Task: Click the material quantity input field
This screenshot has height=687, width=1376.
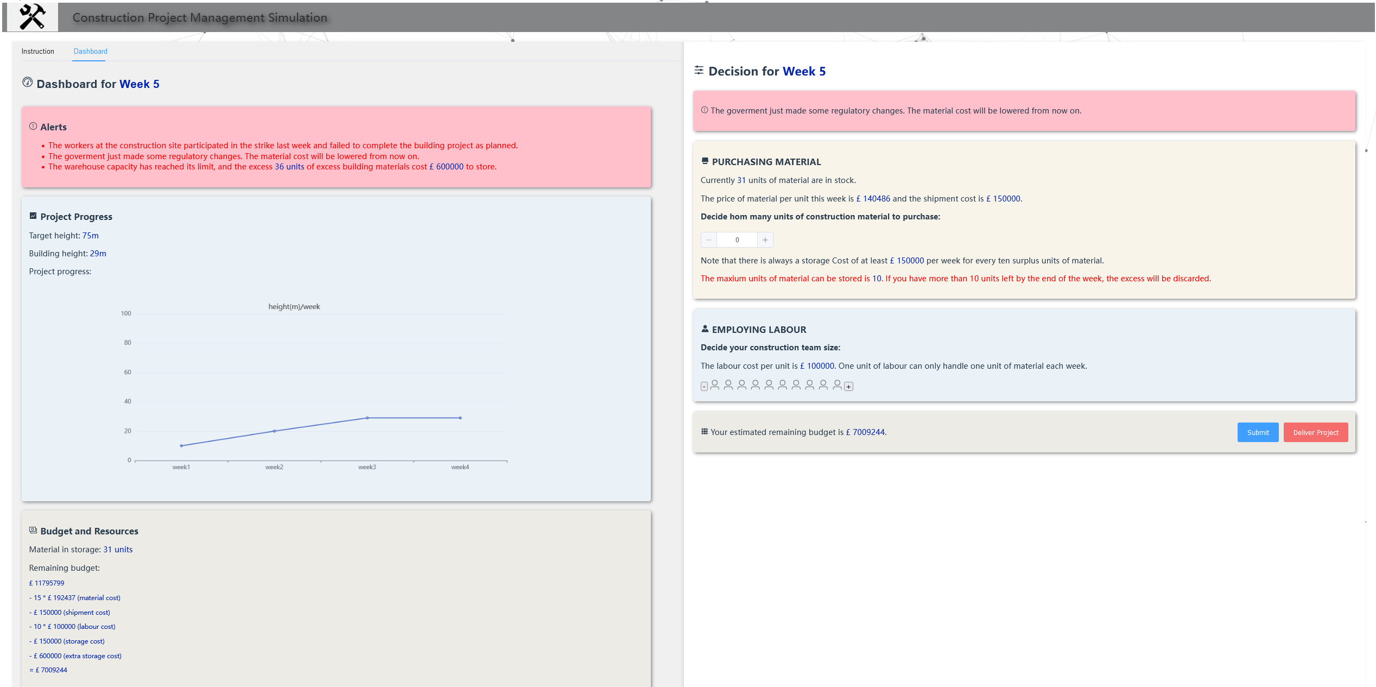Action: coord(737,240)
